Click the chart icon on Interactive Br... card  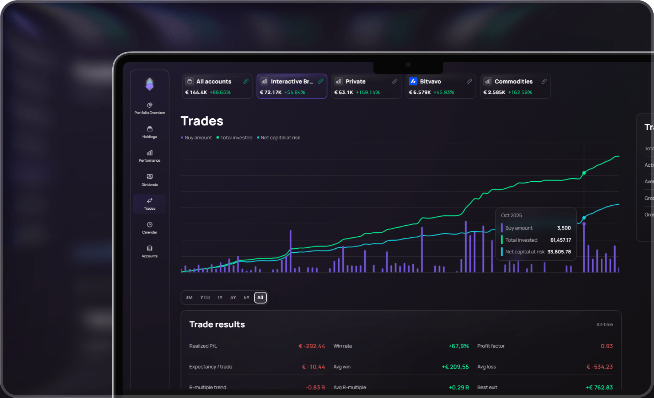(x=264, y=81)
